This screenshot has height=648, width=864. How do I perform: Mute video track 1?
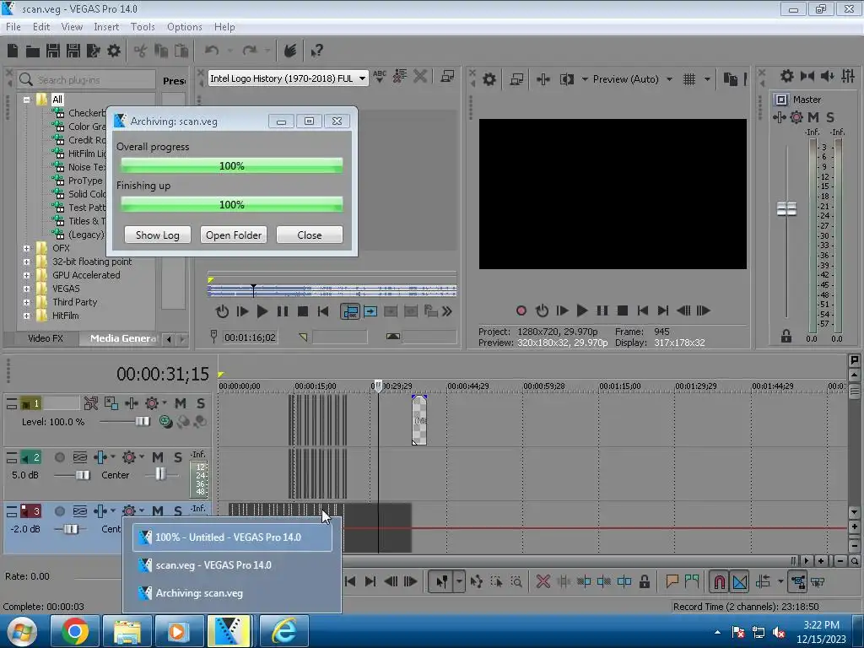coord(181,403)
